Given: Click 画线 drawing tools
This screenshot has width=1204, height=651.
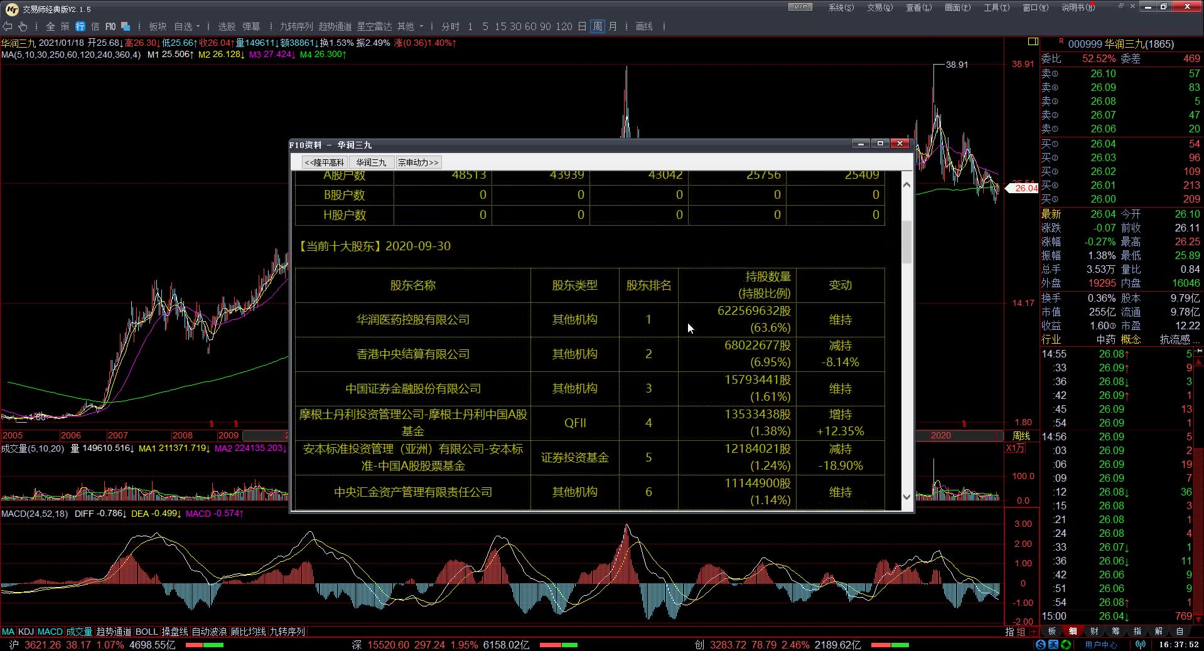Looking at the screenshot, I should coord(644,26).
